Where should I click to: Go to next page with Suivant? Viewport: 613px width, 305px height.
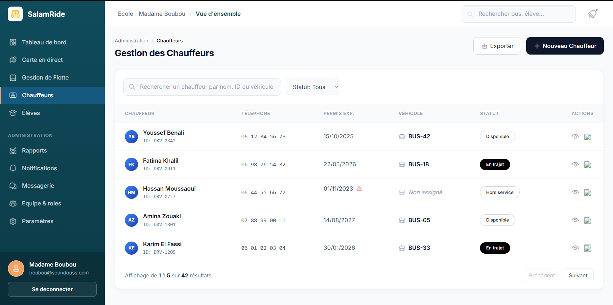click(578, 275)
